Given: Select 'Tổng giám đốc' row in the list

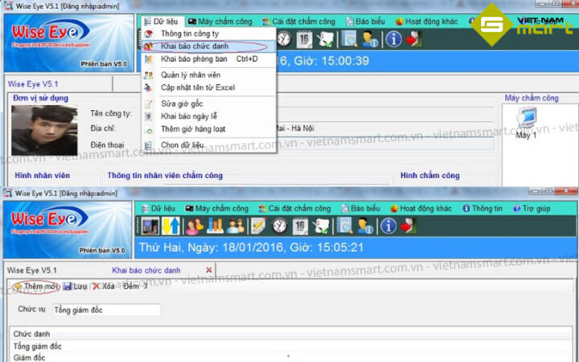Looking at the screenshot, I should 39,347.
